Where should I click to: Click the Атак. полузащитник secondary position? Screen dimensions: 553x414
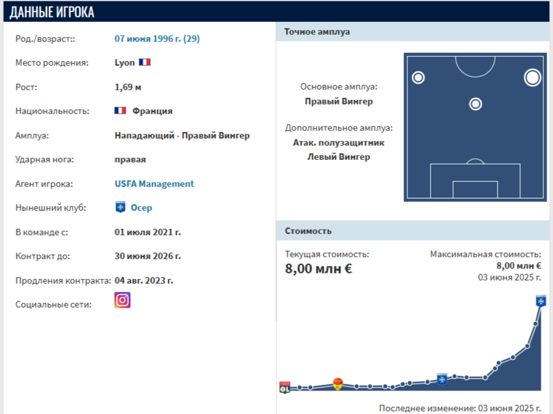pos(338,143)
